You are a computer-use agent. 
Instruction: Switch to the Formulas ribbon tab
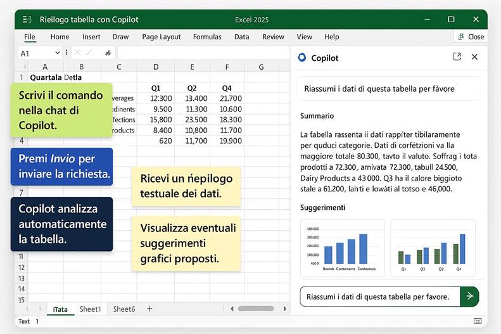[207, 37]
